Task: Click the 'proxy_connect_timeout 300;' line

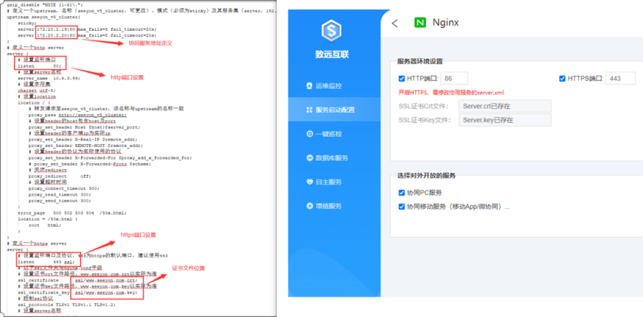Action: tap(64, 188)
